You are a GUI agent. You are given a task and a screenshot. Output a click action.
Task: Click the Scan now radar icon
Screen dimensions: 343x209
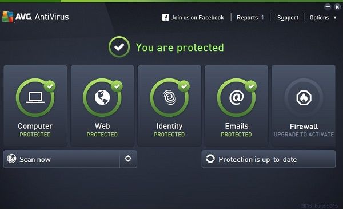coord(11,159)
